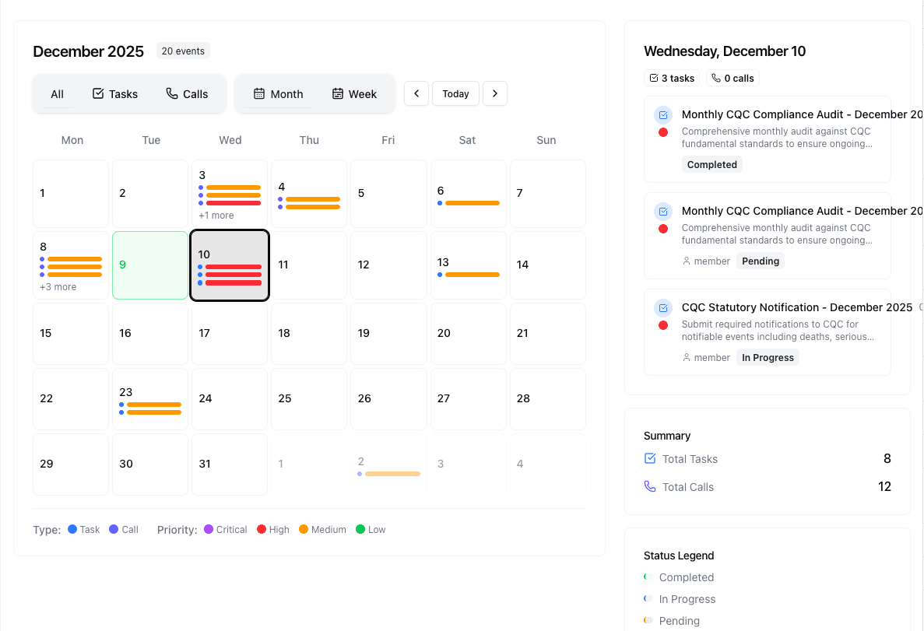The height and width of the screenshot is (631, 924).
Task: Click the blue task icon on Monthly CQC Compliance Audit card
Action: (662, 114)
